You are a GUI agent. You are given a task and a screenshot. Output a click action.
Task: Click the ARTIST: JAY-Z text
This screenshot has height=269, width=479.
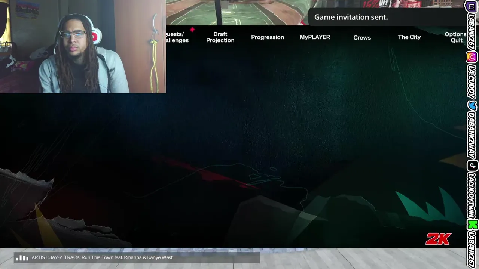[x=47, y=257]
